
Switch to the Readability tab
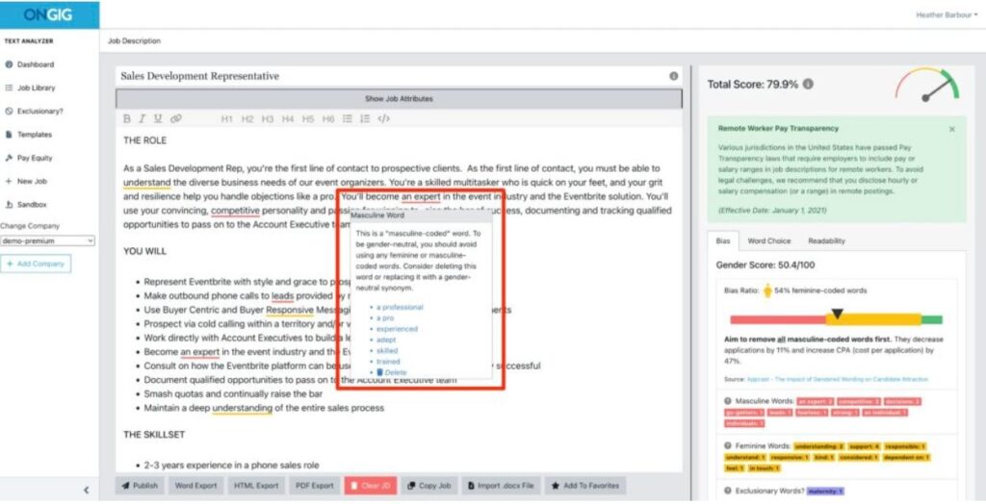pyautogui.click(x=826, y=240)
